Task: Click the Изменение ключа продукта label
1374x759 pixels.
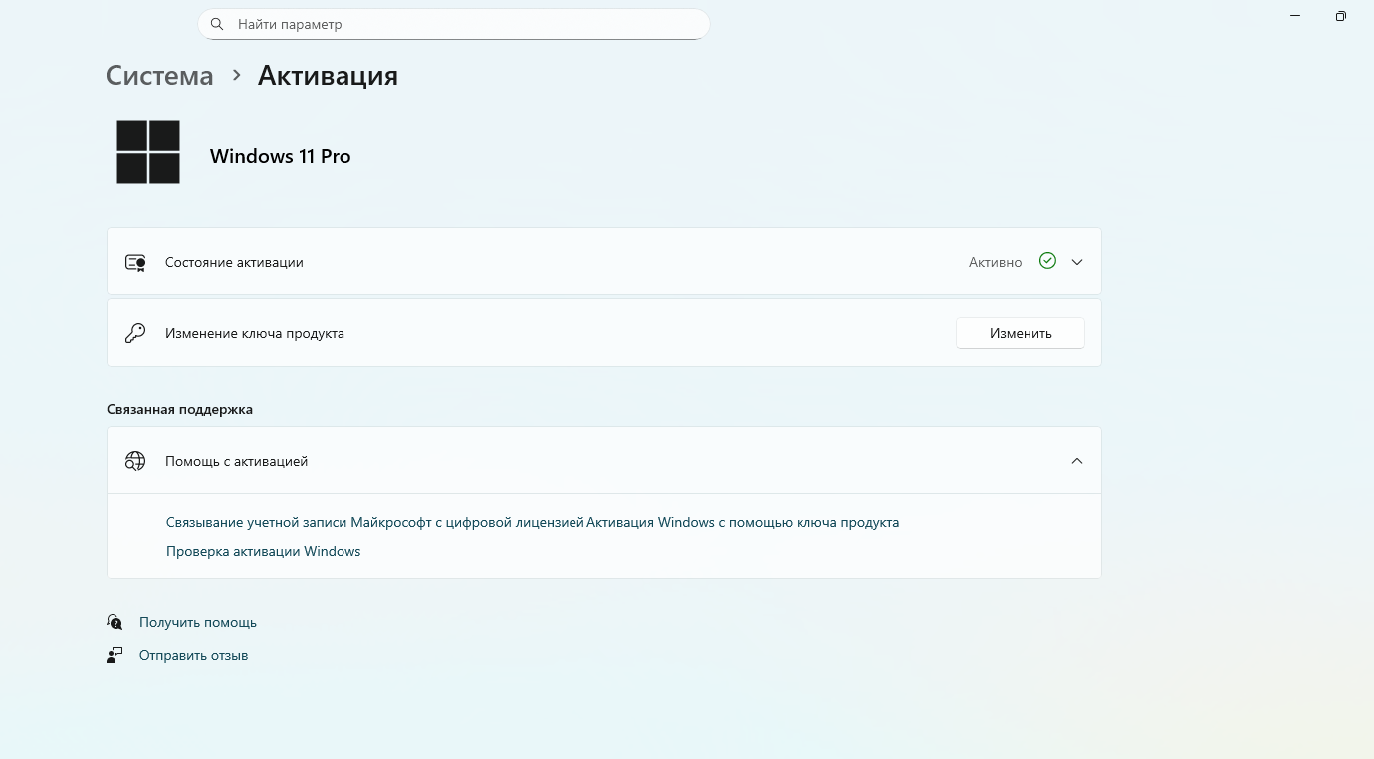Action: pos(255,333)
